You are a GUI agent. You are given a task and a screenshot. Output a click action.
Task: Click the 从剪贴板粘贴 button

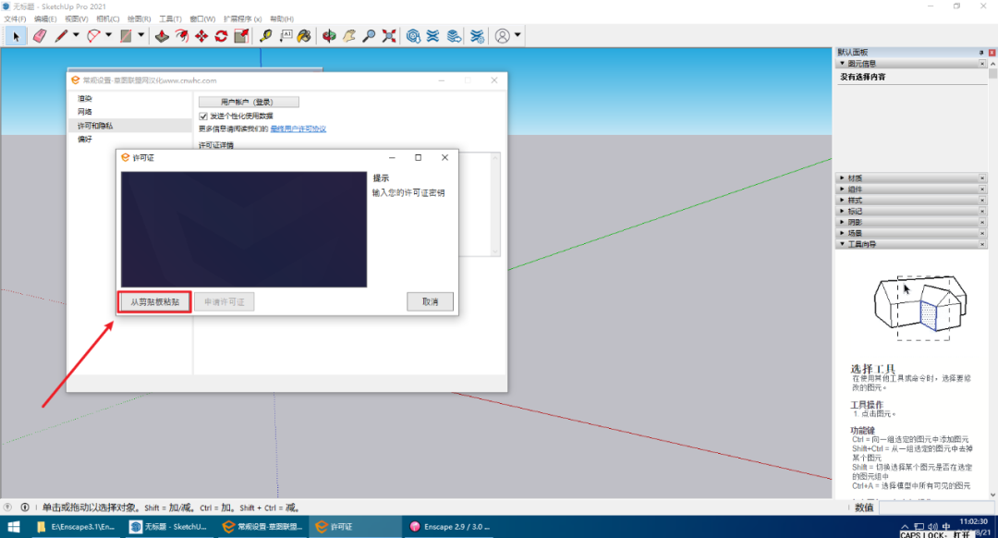pos(154,302)
